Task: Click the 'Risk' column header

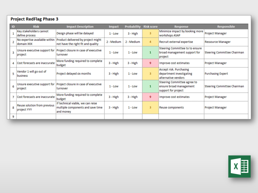Action: click(x=36, y=27)
